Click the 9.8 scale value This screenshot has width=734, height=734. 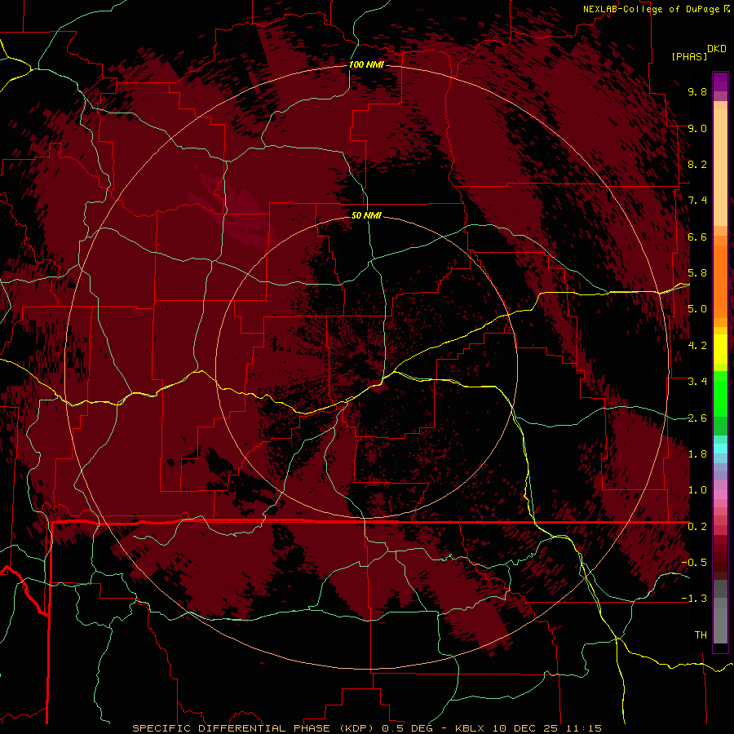697,91
